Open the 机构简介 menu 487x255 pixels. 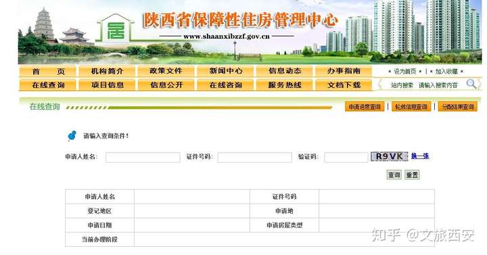(x=107, y=72)
